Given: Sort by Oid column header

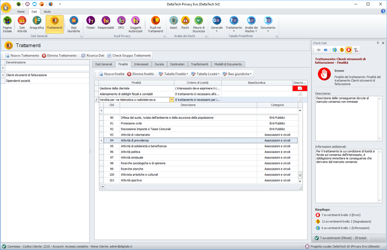Looking at the screenshot, I should coord(112,105).
